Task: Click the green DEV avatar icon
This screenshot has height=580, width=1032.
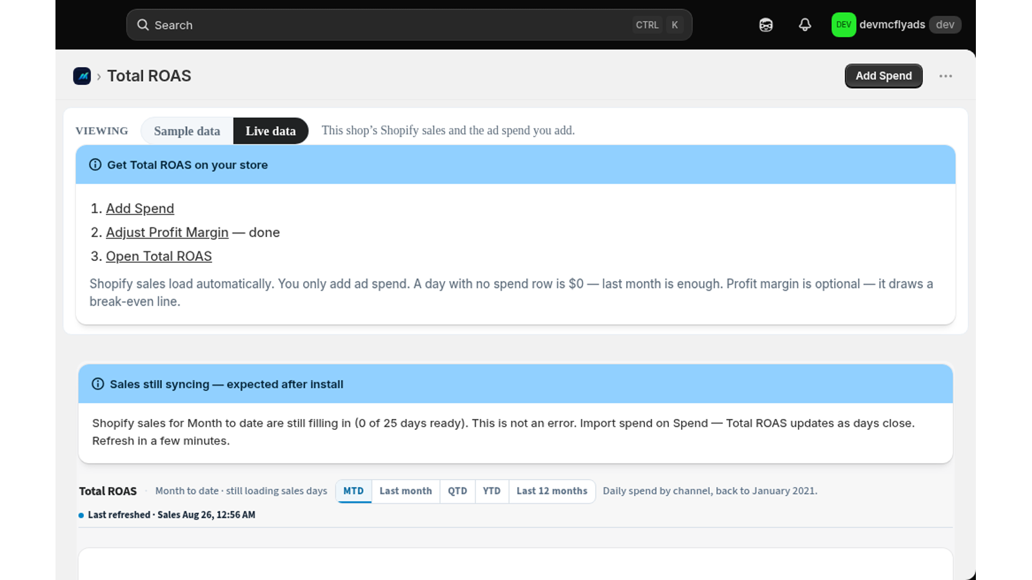Action: pyautogui.click(x=843, y=24)
